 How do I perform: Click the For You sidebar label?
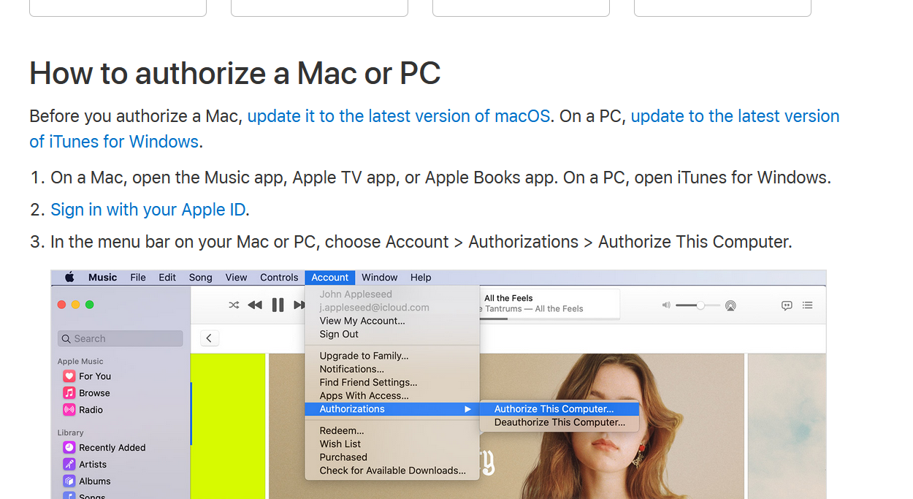95,376
